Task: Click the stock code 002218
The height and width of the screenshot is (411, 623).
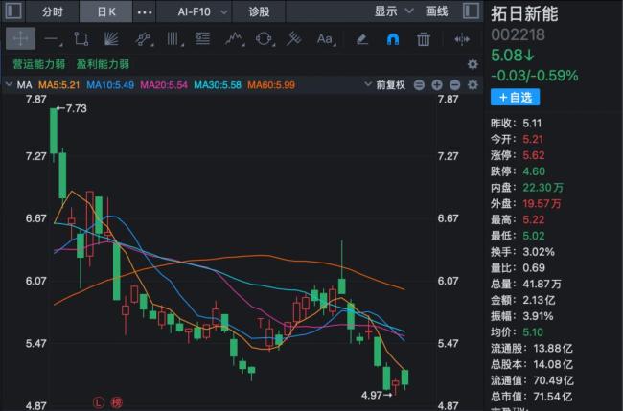Action: click(519, 34)
